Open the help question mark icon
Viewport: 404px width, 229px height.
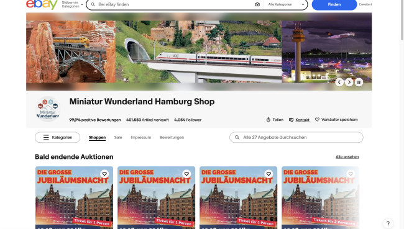(388, 223)
